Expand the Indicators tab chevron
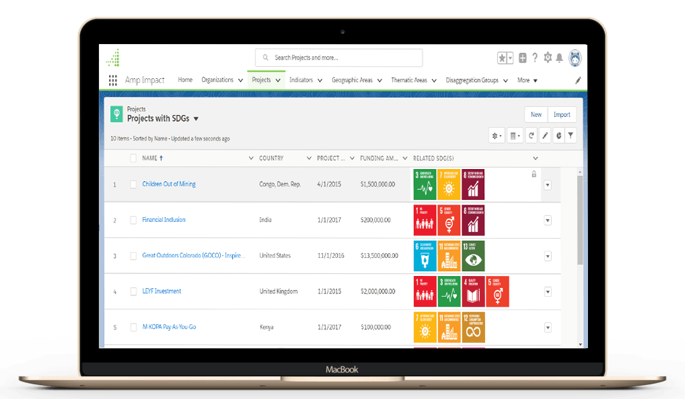The width and height of the screenshot is (685, 399). (320, 80)
